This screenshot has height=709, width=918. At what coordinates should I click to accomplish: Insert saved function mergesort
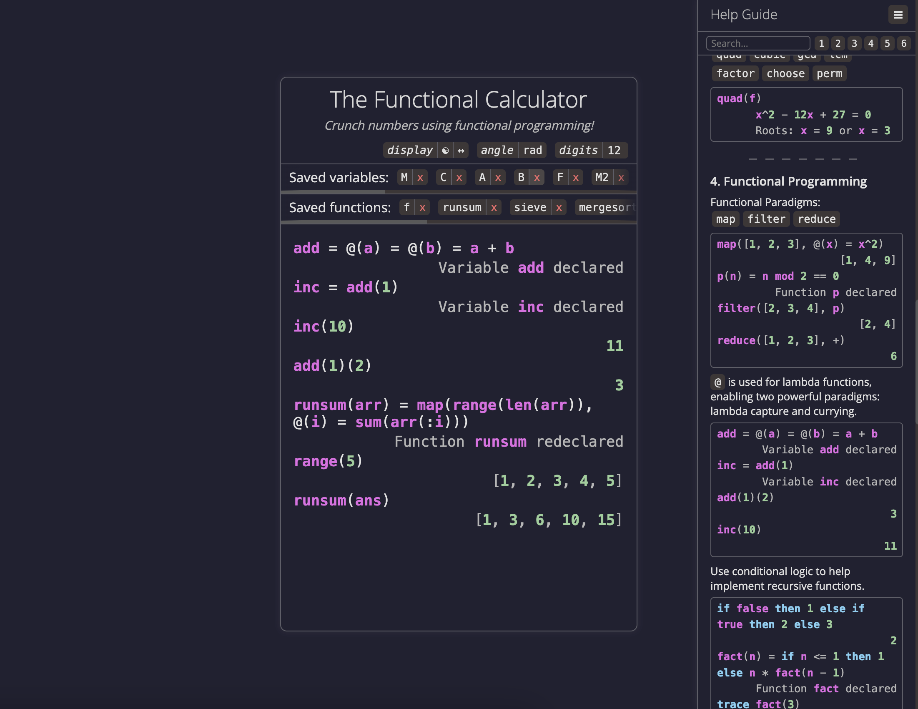(x=605, y=207)
